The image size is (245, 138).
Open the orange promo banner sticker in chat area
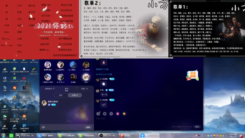click(x=192, y=76)
